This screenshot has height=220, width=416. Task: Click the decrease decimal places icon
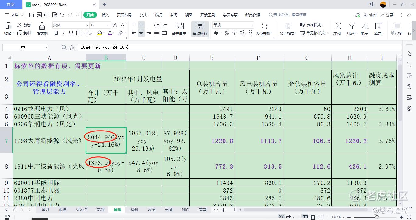[x=250, y=33]
